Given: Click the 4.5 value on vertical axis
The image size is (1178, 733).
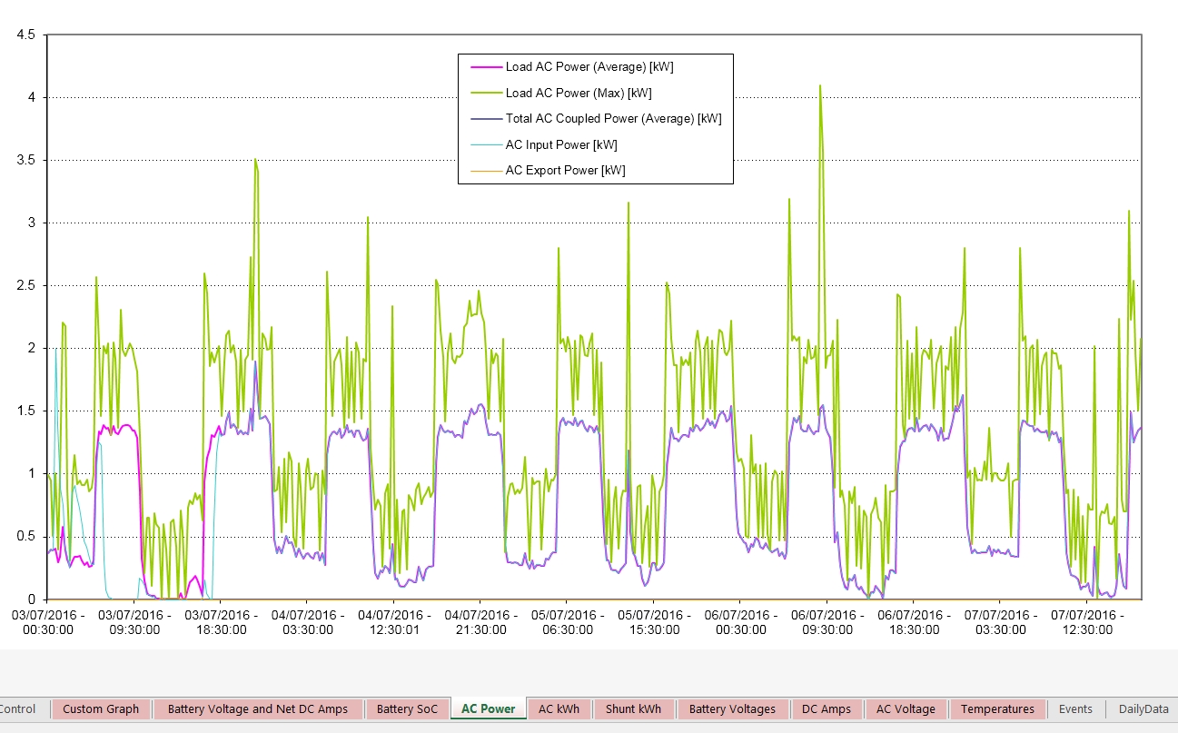Looking at the screenshot, I should tap(26, 35).
